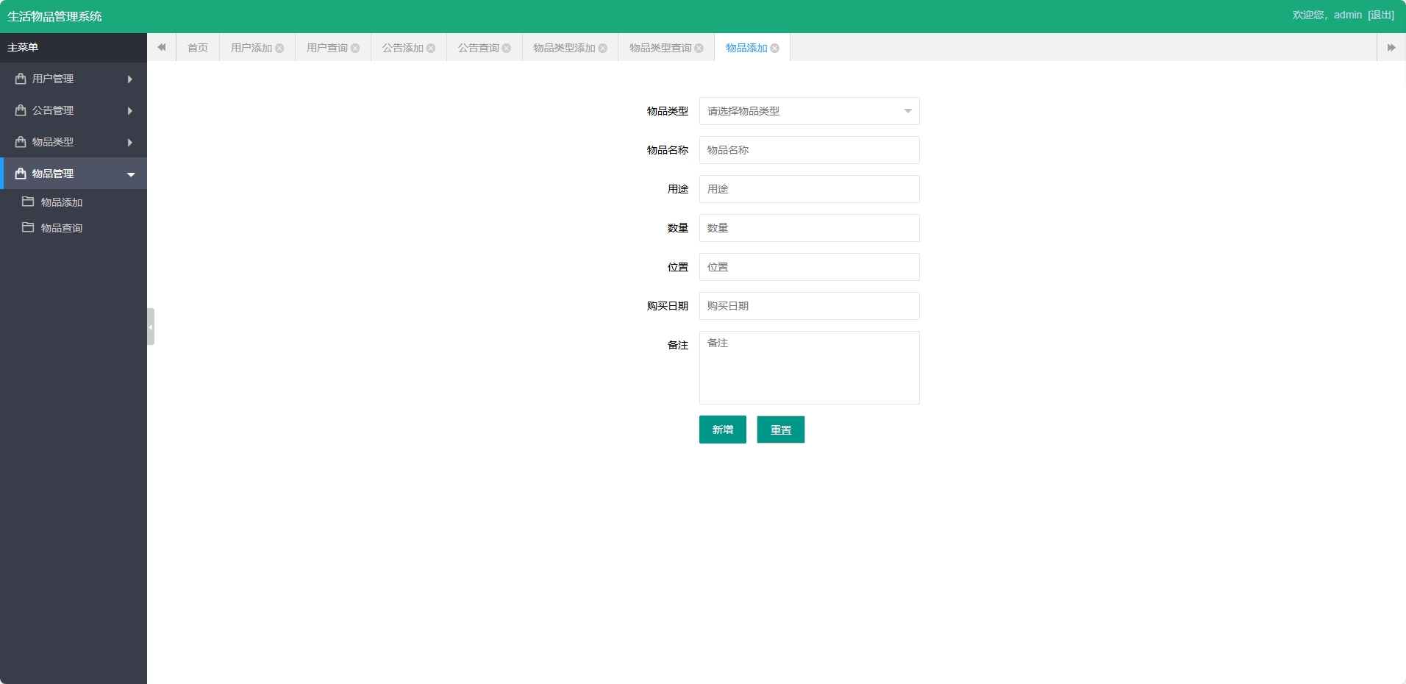Screen dimensions: 1406x684
Task: Collapse the sidebar using the edge handle
Action: [150, 327]
